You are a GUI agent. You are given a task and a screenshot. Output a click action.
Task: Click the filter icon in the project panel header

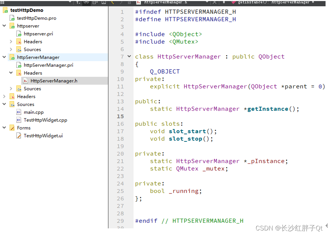78,3
